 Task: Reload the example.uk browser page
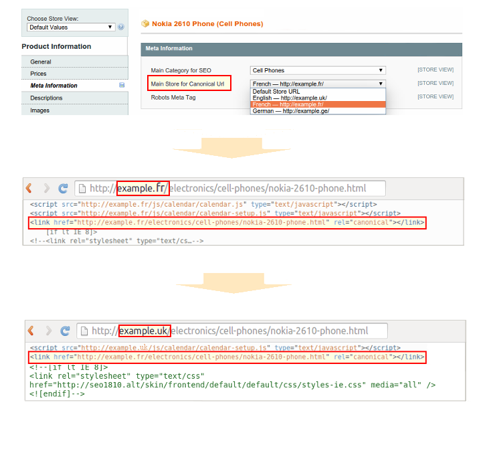65,331
